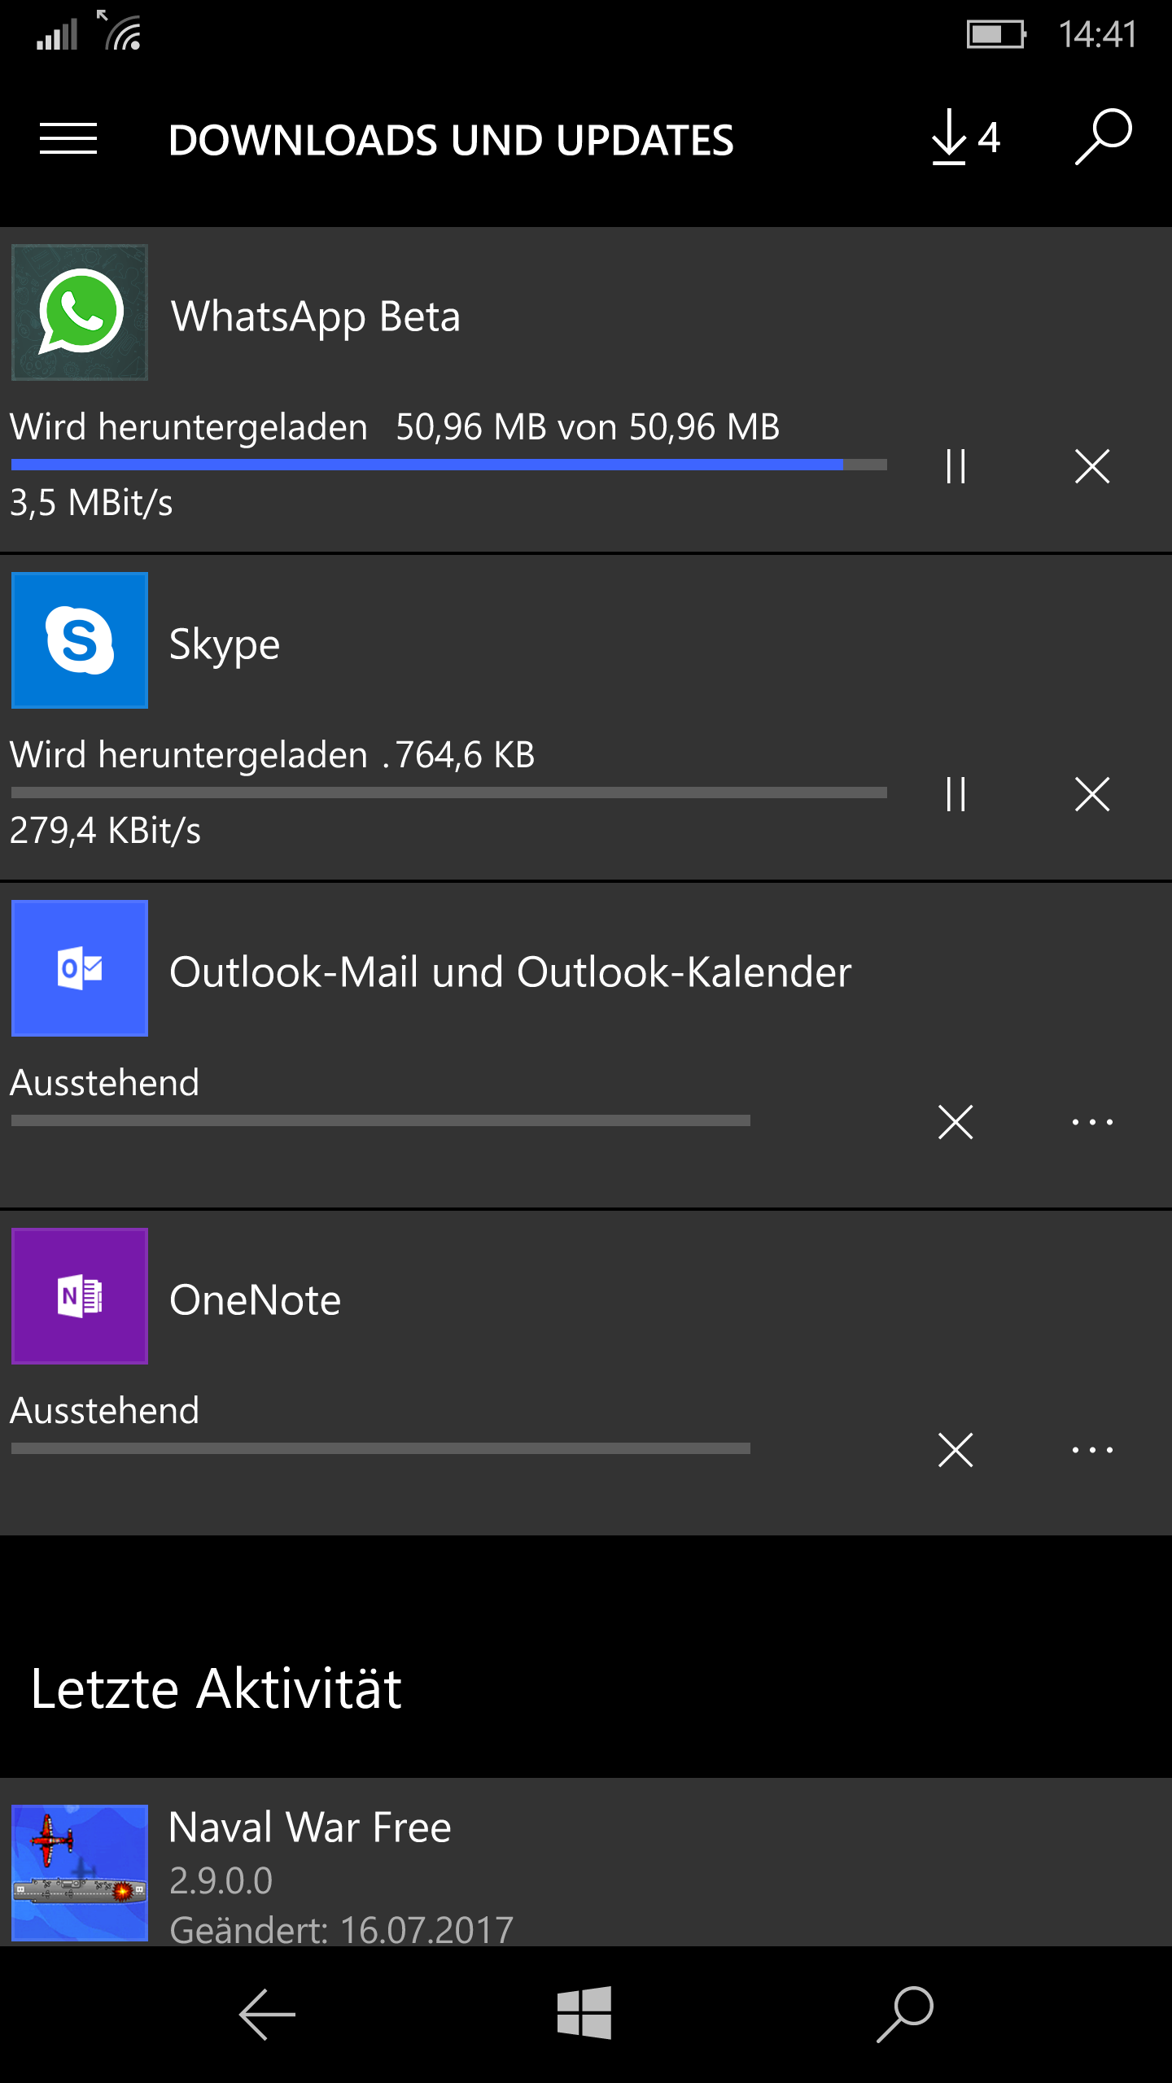Tap Geändert: 16.07.2017 date text

point(341,1930)
